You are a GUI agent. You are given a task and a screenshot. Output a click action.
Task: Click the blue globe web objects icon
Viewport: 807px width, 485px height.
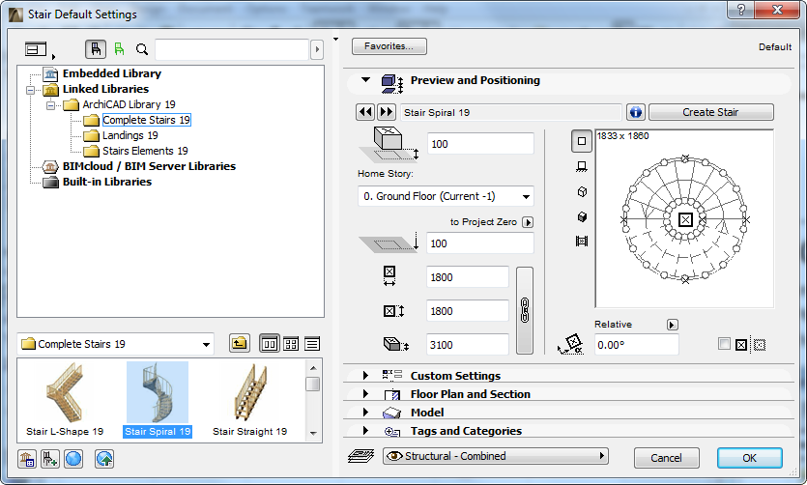click(x=73, y=459)
